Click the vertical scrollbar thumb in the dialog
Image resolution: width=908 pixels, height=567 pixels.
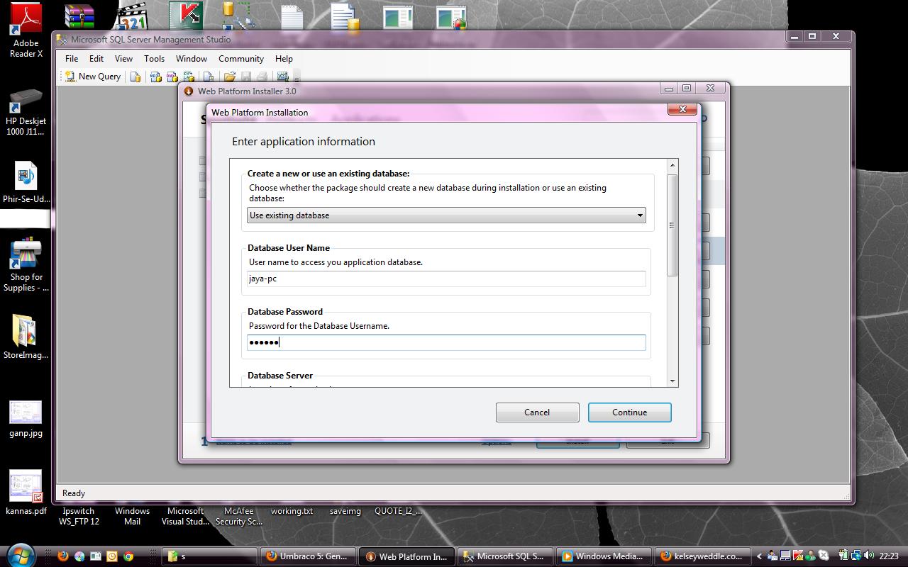672,225
